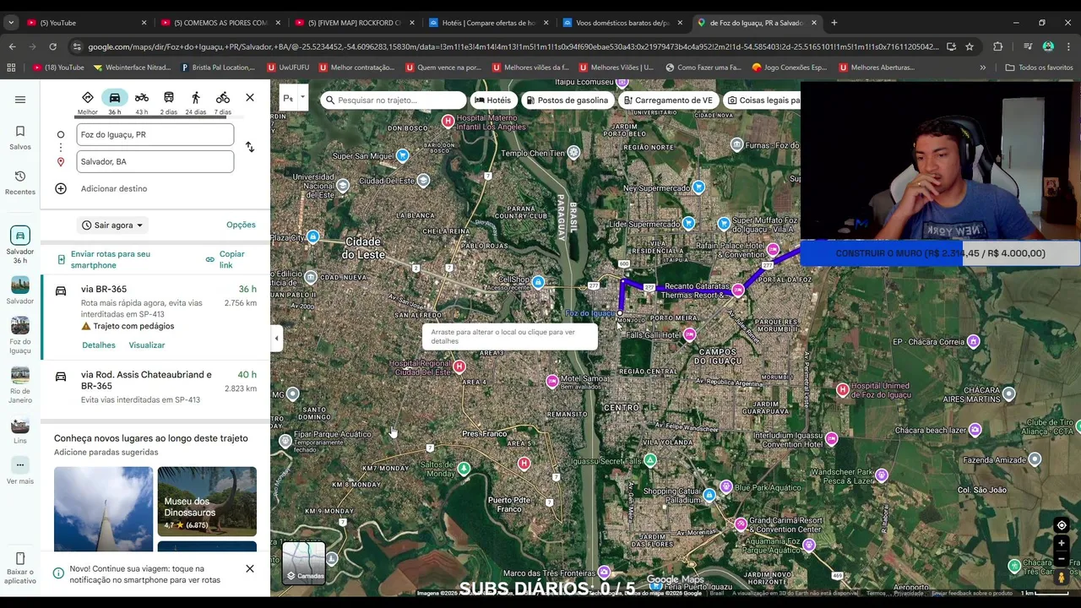1081x608 pixels.
Task: Click the Pesquisar no trajeto search box
Action: click(393, 100)
